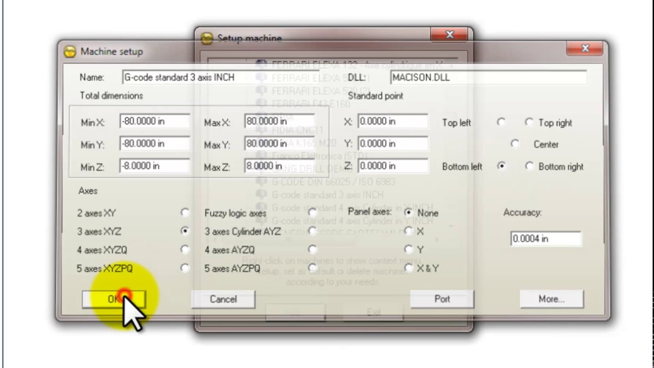The width and height of the screenshot is (654, 368).
Task: Click the Max X dimension field
Action: [279, 121]
